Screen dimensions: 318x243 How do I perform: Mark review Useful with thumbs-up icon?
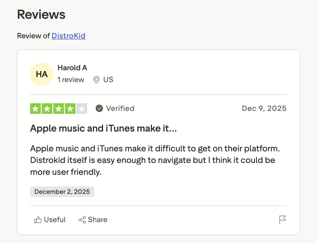[x=38, y=220]
